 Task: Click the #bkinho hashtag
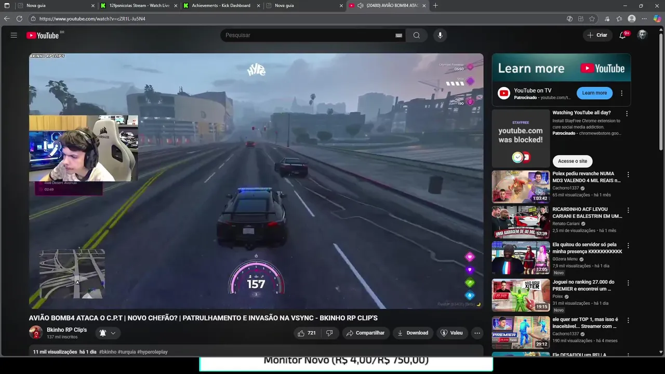pos(108,352)
